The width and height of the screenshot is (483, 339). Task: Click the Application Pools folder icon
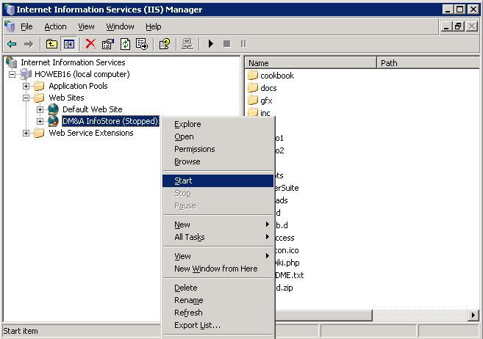(x=39, y=86)
